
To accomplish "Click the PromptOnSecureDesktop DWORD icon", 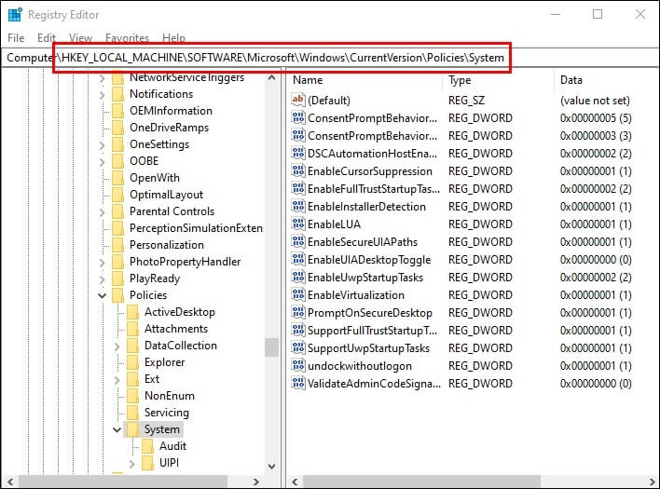I will (x=298, y=312).
